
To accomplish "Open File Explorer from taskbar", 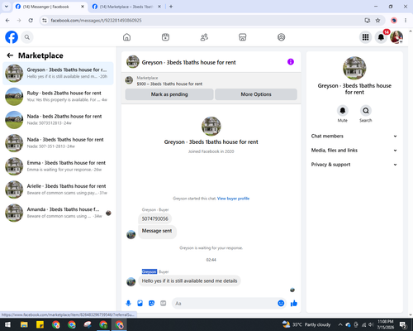I will coord(24,324).
